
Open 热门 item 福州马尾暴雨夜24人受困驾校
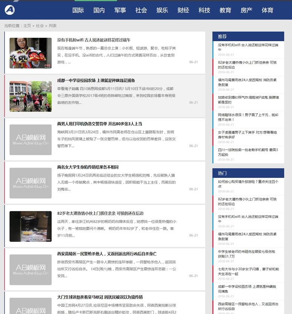(247, 236)
